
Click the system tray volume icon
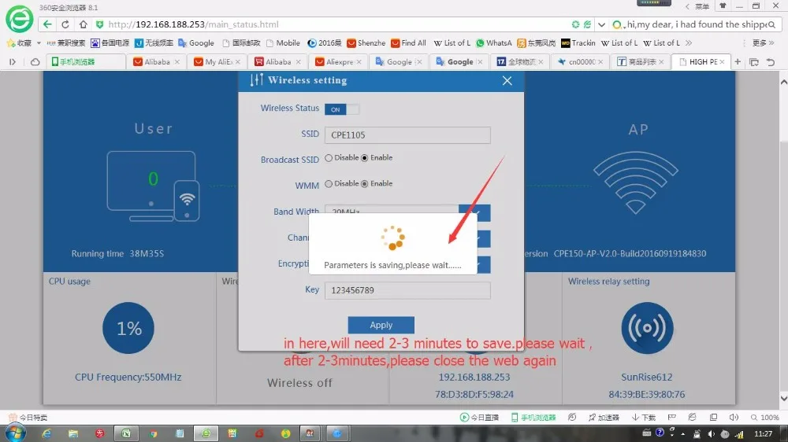(711, 434)
